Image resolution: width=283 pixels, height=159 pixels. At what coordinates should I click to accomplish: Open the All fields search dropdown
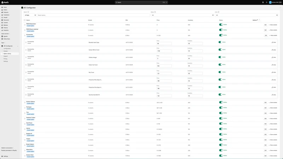[x=30, y=15]
